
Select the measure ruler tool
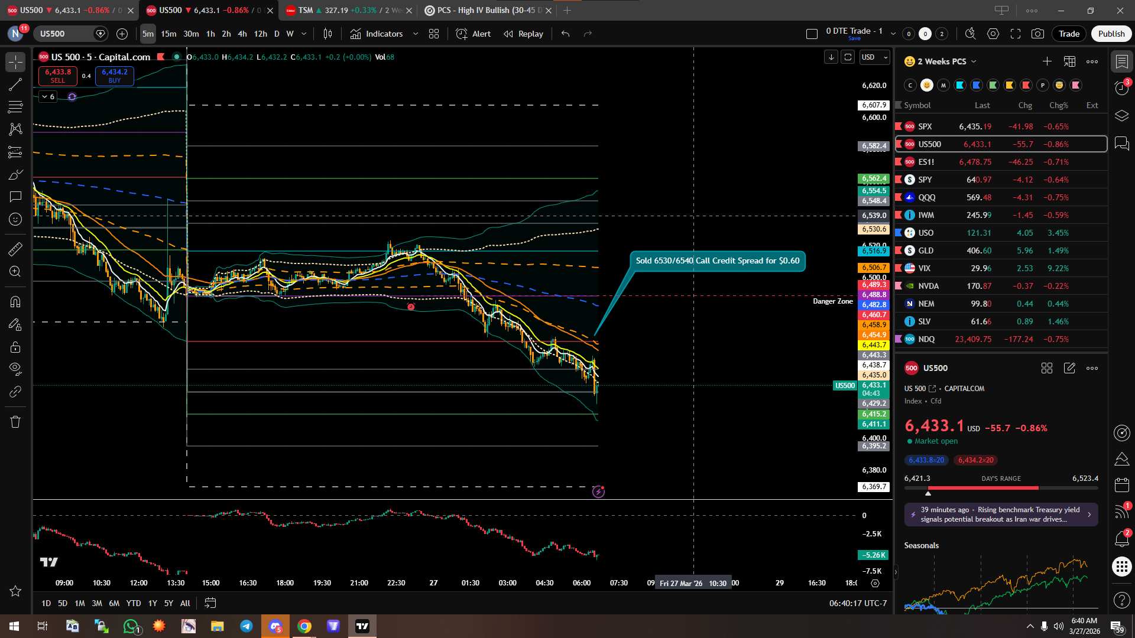click(15, 249)
